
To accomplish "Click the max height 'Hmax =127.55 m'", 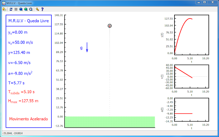I will pos(23,101).
